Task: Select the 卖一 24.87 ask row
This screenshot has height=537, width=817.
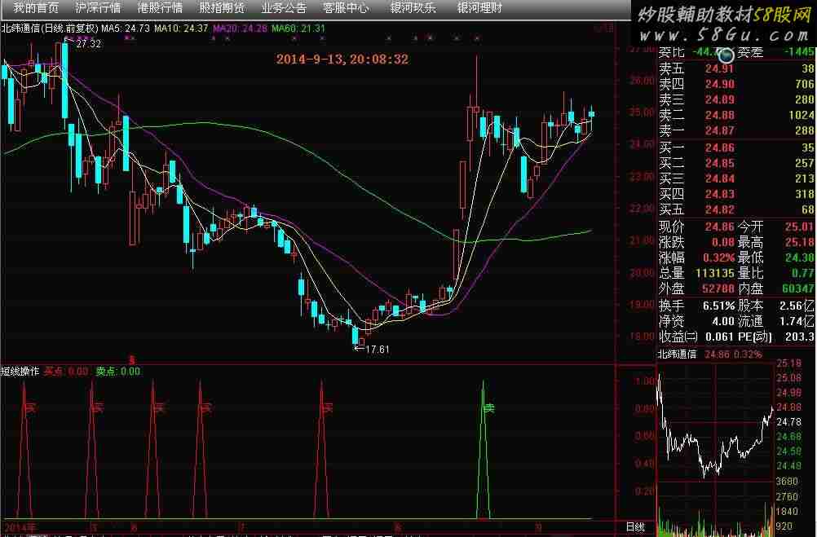Action: (735, 130)
